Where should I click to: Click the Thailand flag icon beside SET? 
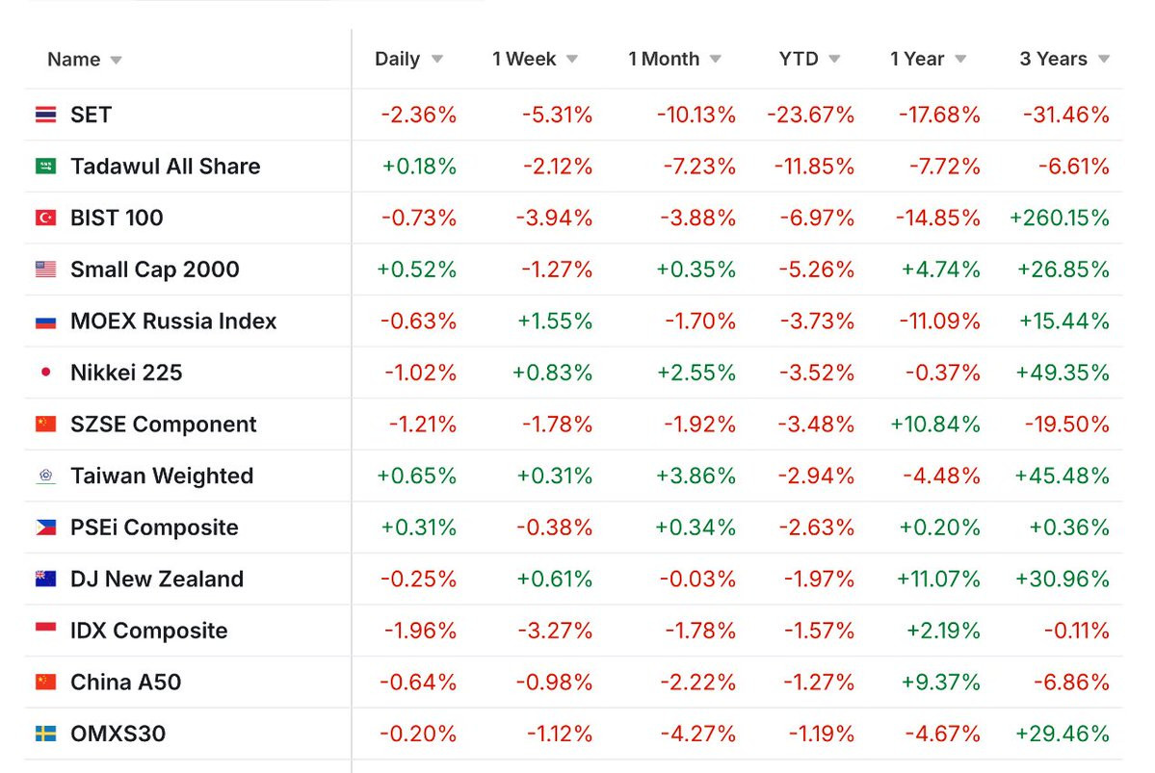(x=45, y=115)
